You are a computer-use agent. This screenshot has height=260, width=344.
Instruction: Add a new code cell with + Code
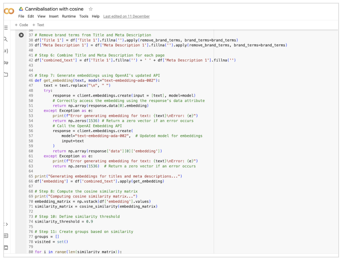point(21,25)
